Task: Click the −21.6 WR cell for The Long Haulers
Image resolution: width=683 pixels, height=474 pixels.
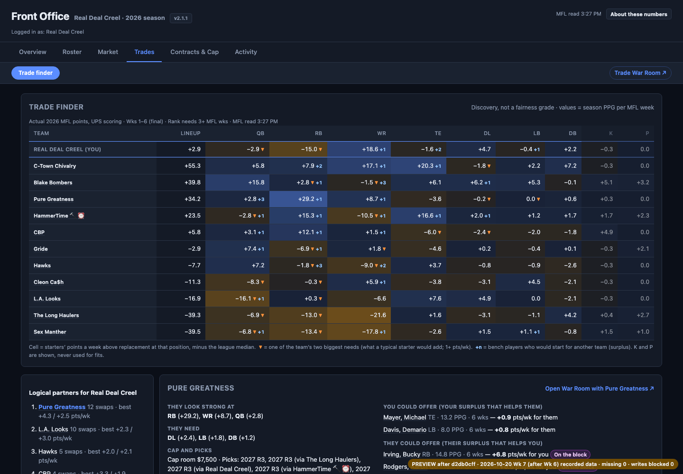Action: [x=359, y=315]
